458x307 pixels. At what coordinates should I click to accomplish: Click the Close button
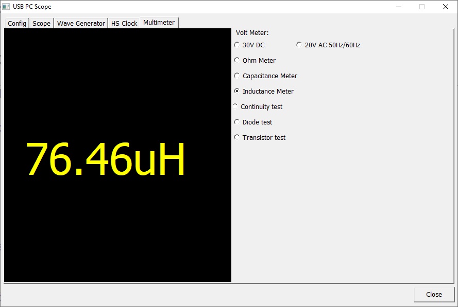coord(434,295)
